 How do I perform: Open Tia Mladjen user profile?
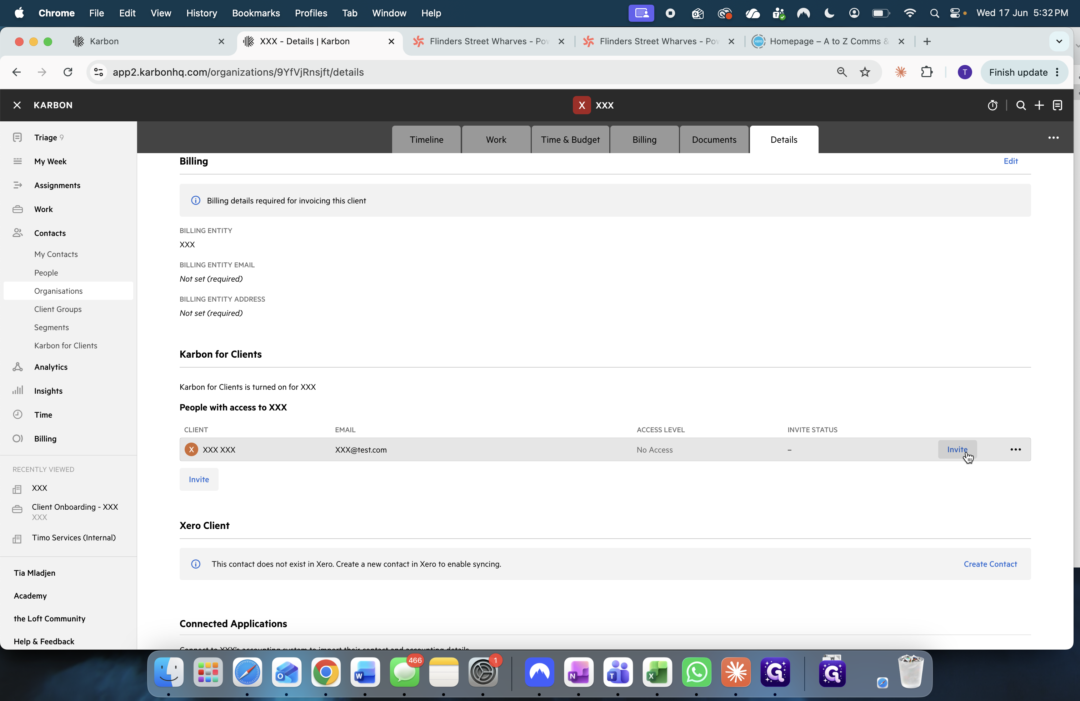coord(35,573)
